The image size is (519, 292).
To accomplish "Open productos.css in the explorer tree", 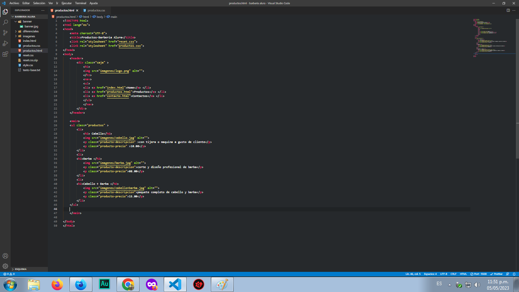I will pyautogui.click(x=30, y=46).
